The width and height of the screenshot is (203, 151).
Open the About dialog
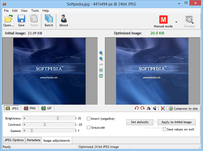click(x=64, y=21)
